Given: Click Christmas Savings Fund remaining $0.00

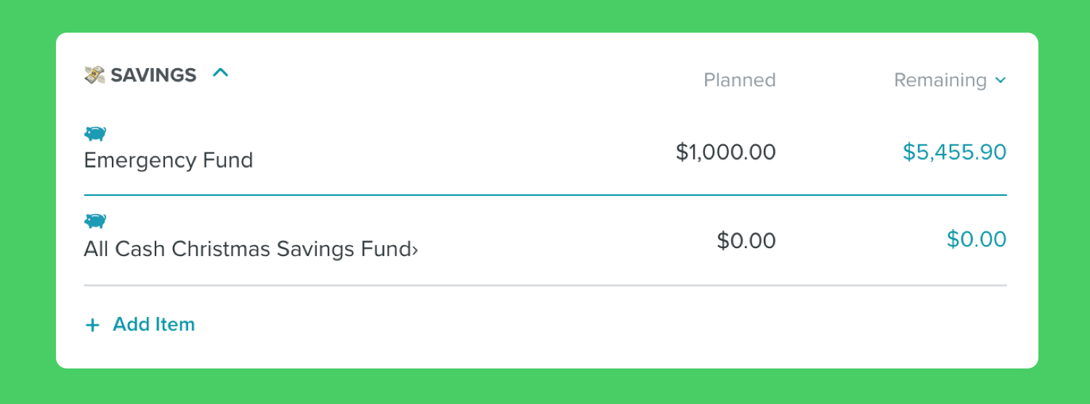Looking at the screenshot, I should [977, 239].
